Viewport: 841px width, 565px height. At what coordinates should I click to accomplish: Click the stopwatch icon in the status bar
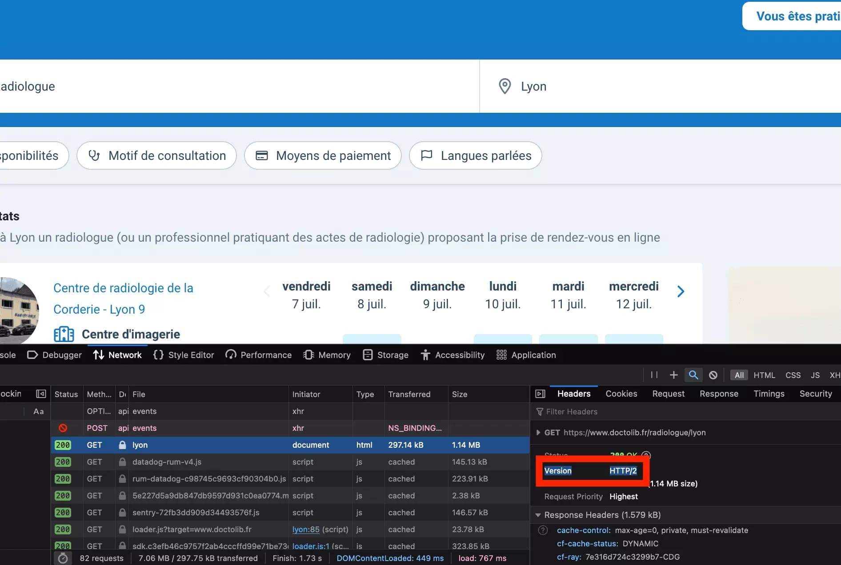63,558
